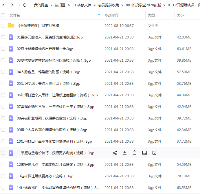Go forward to the next folder
The height and width of the screenshot is (195, 200).
coord(12,5)
